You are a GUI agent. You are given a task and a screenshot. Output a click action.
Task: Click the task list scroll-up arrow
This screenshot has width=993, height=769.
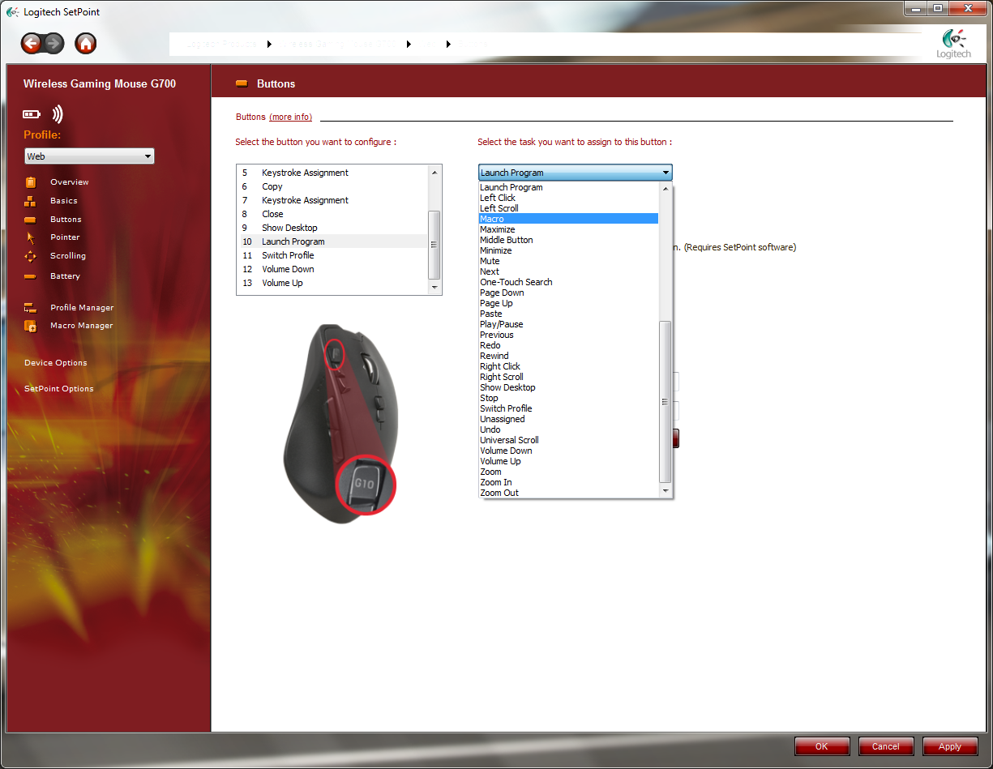666,188
